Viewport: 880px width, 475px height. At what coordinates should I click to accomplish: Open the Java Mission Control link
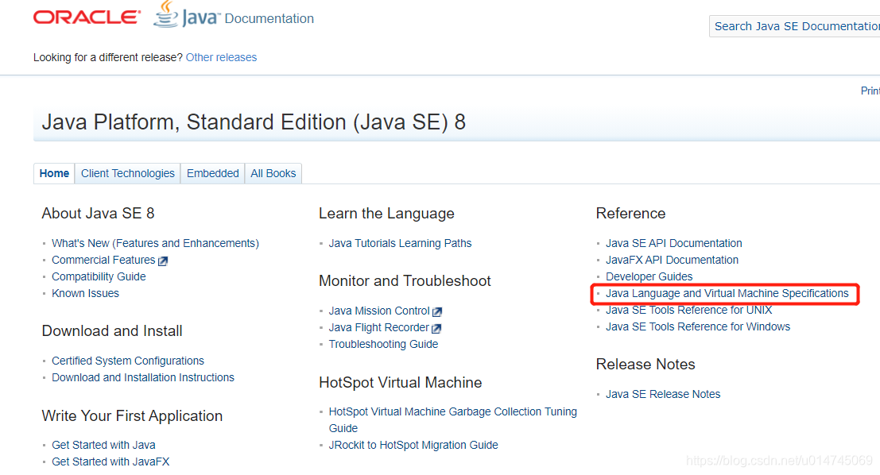[379, 311]
